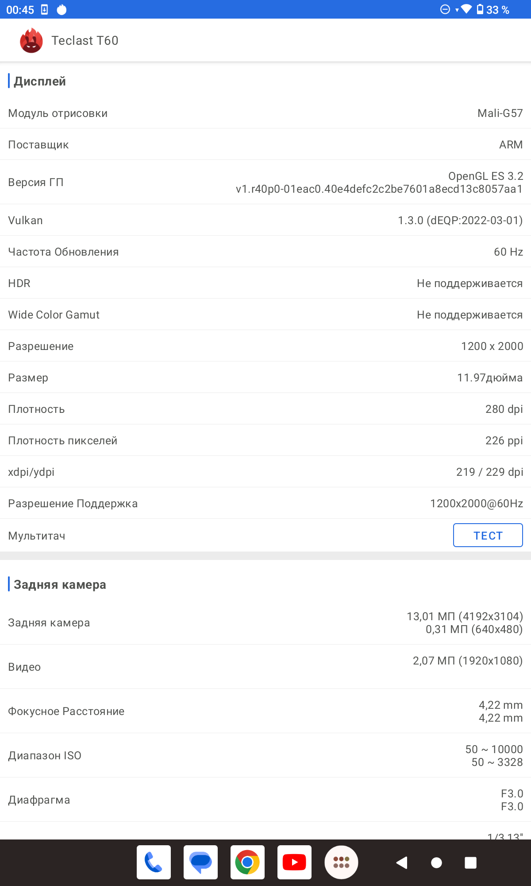
Task: Tap the Частота Обновления 60 Hz row
Action: 265,252
